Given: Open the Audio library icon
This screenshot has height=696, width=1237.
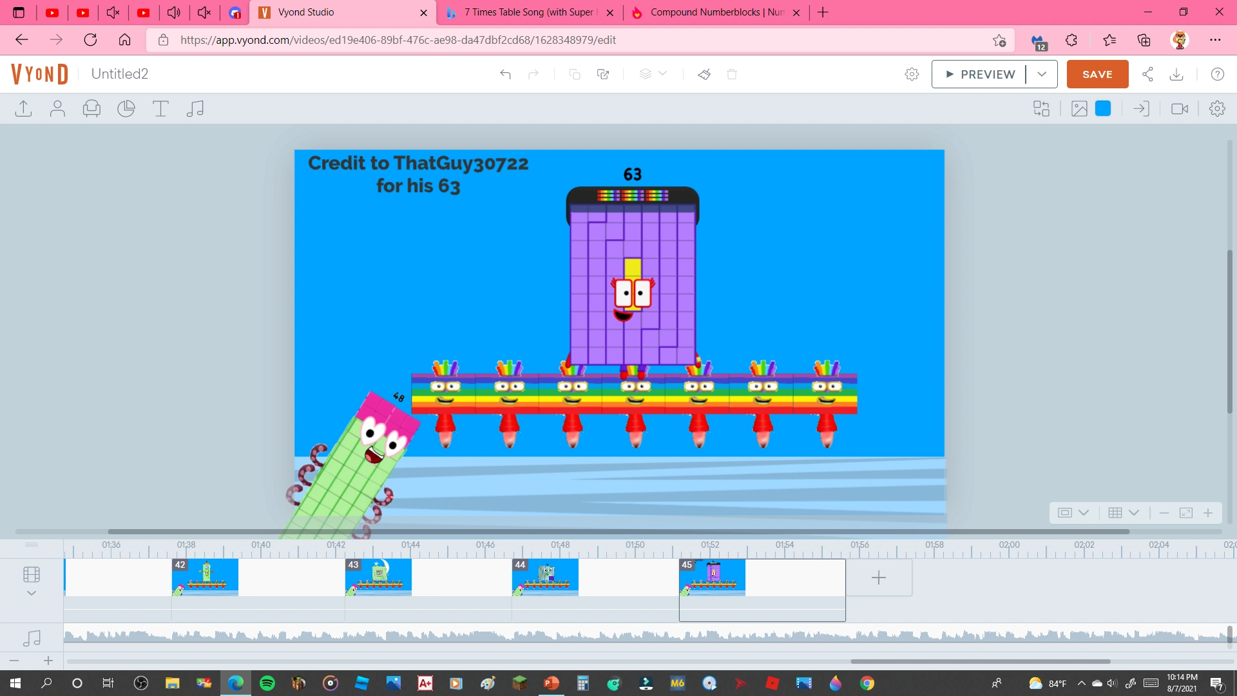Looking at the screenshot, I should pos(195,109).
